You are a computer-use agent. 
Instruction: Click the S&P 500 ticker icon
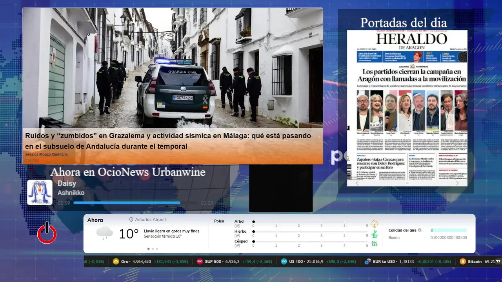click(x=200, y=262)
